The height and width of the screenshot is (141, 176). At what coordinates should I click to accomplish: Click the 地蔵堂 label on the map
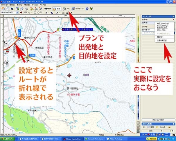(x=39, y=48)
